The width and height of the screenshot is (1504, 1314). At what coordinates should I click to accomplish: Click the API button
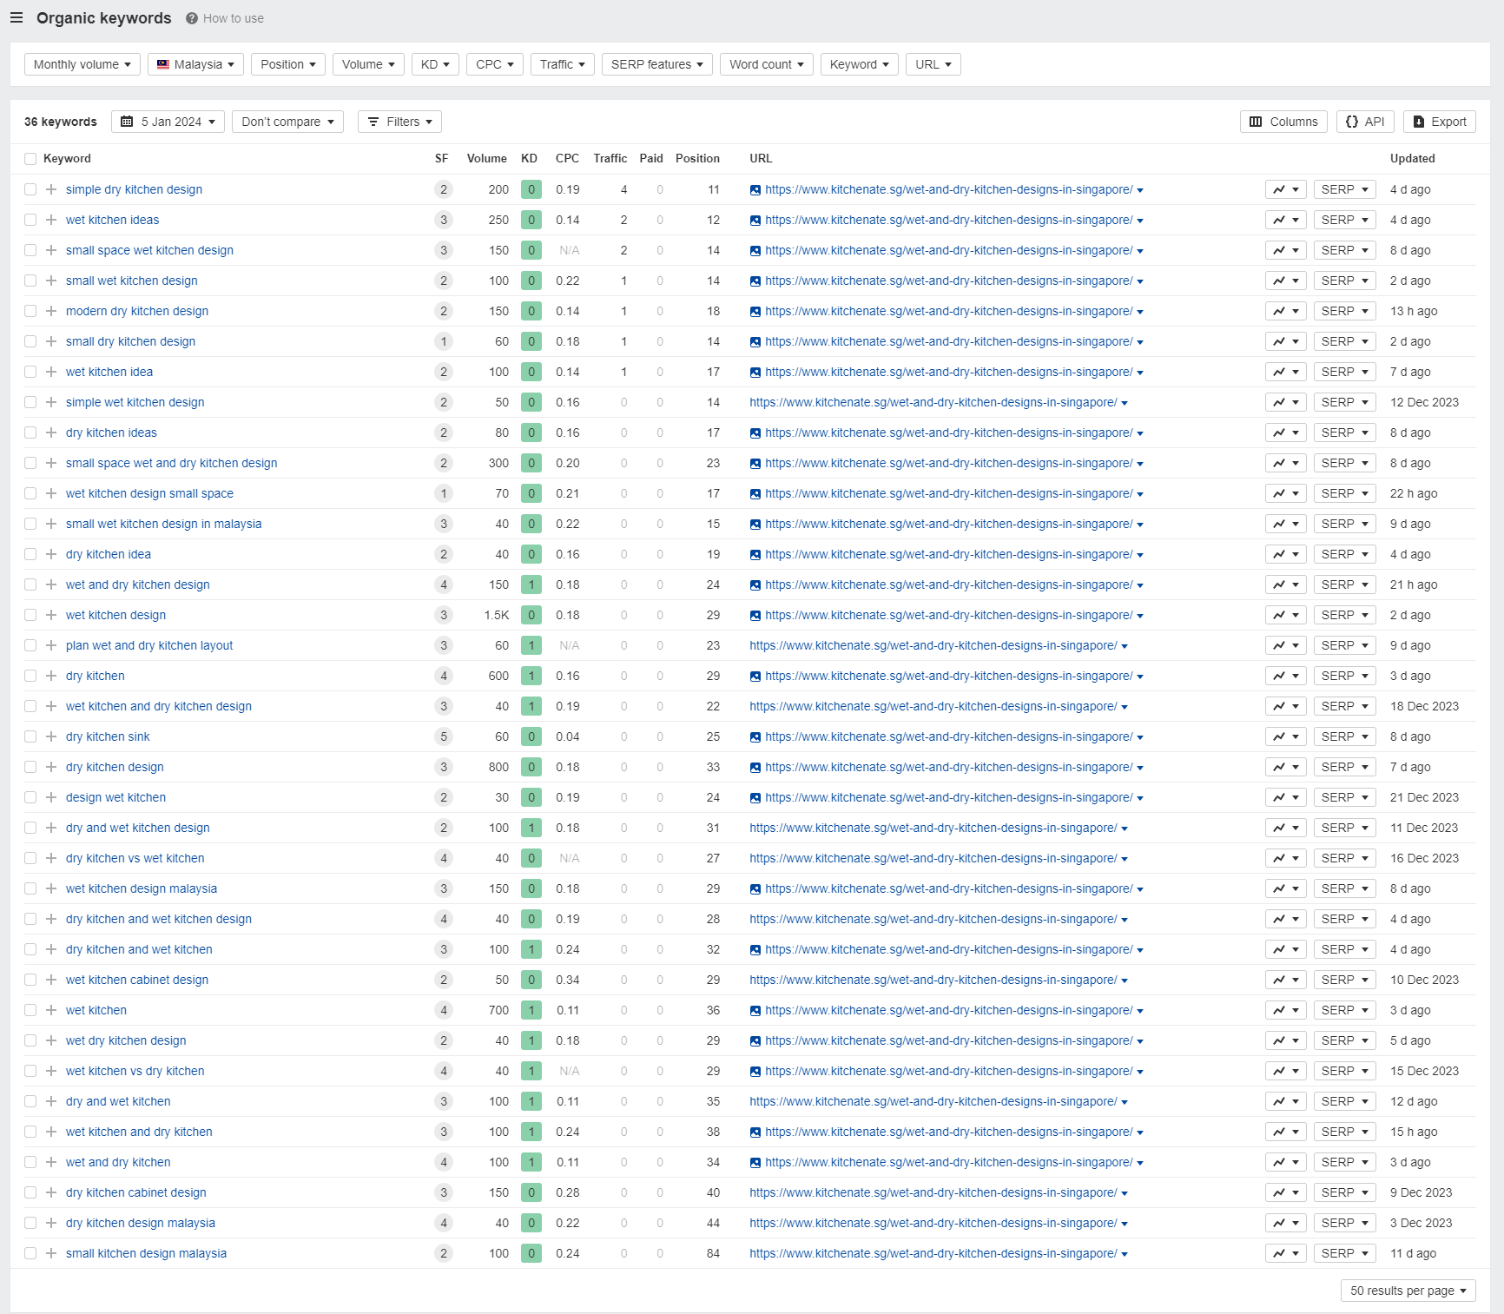(x=1365, y=122)
